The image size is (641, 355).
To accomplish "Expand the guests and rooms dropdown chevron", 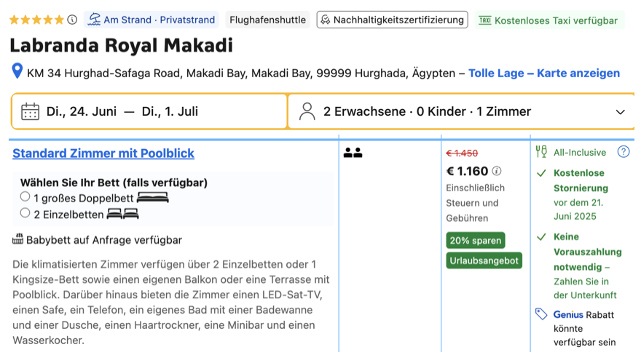I will [x=620, y=112].
